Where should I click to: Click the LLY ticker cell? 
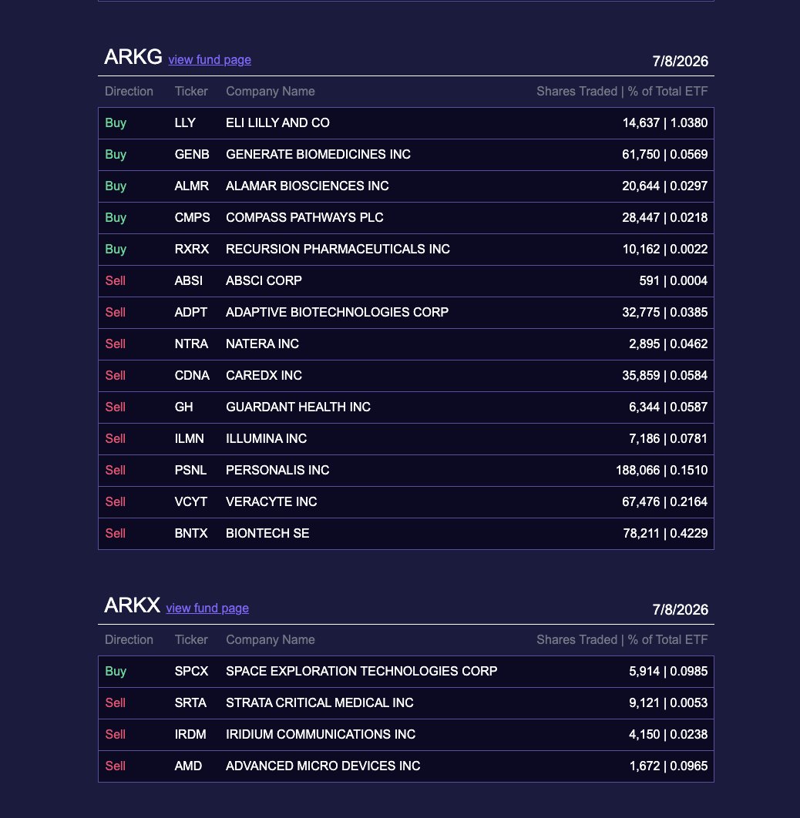click(185, 123)
